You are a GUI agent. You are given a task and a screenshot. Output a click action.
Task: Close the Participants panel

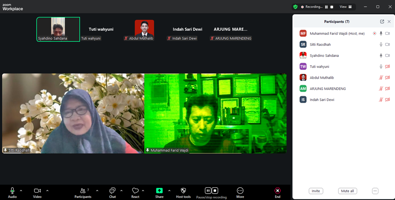coord(389,22)
